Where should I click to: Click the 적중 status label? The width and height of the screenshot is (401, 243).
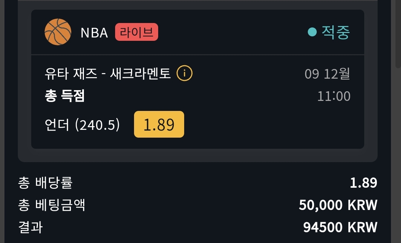click(x=336, y=32)
